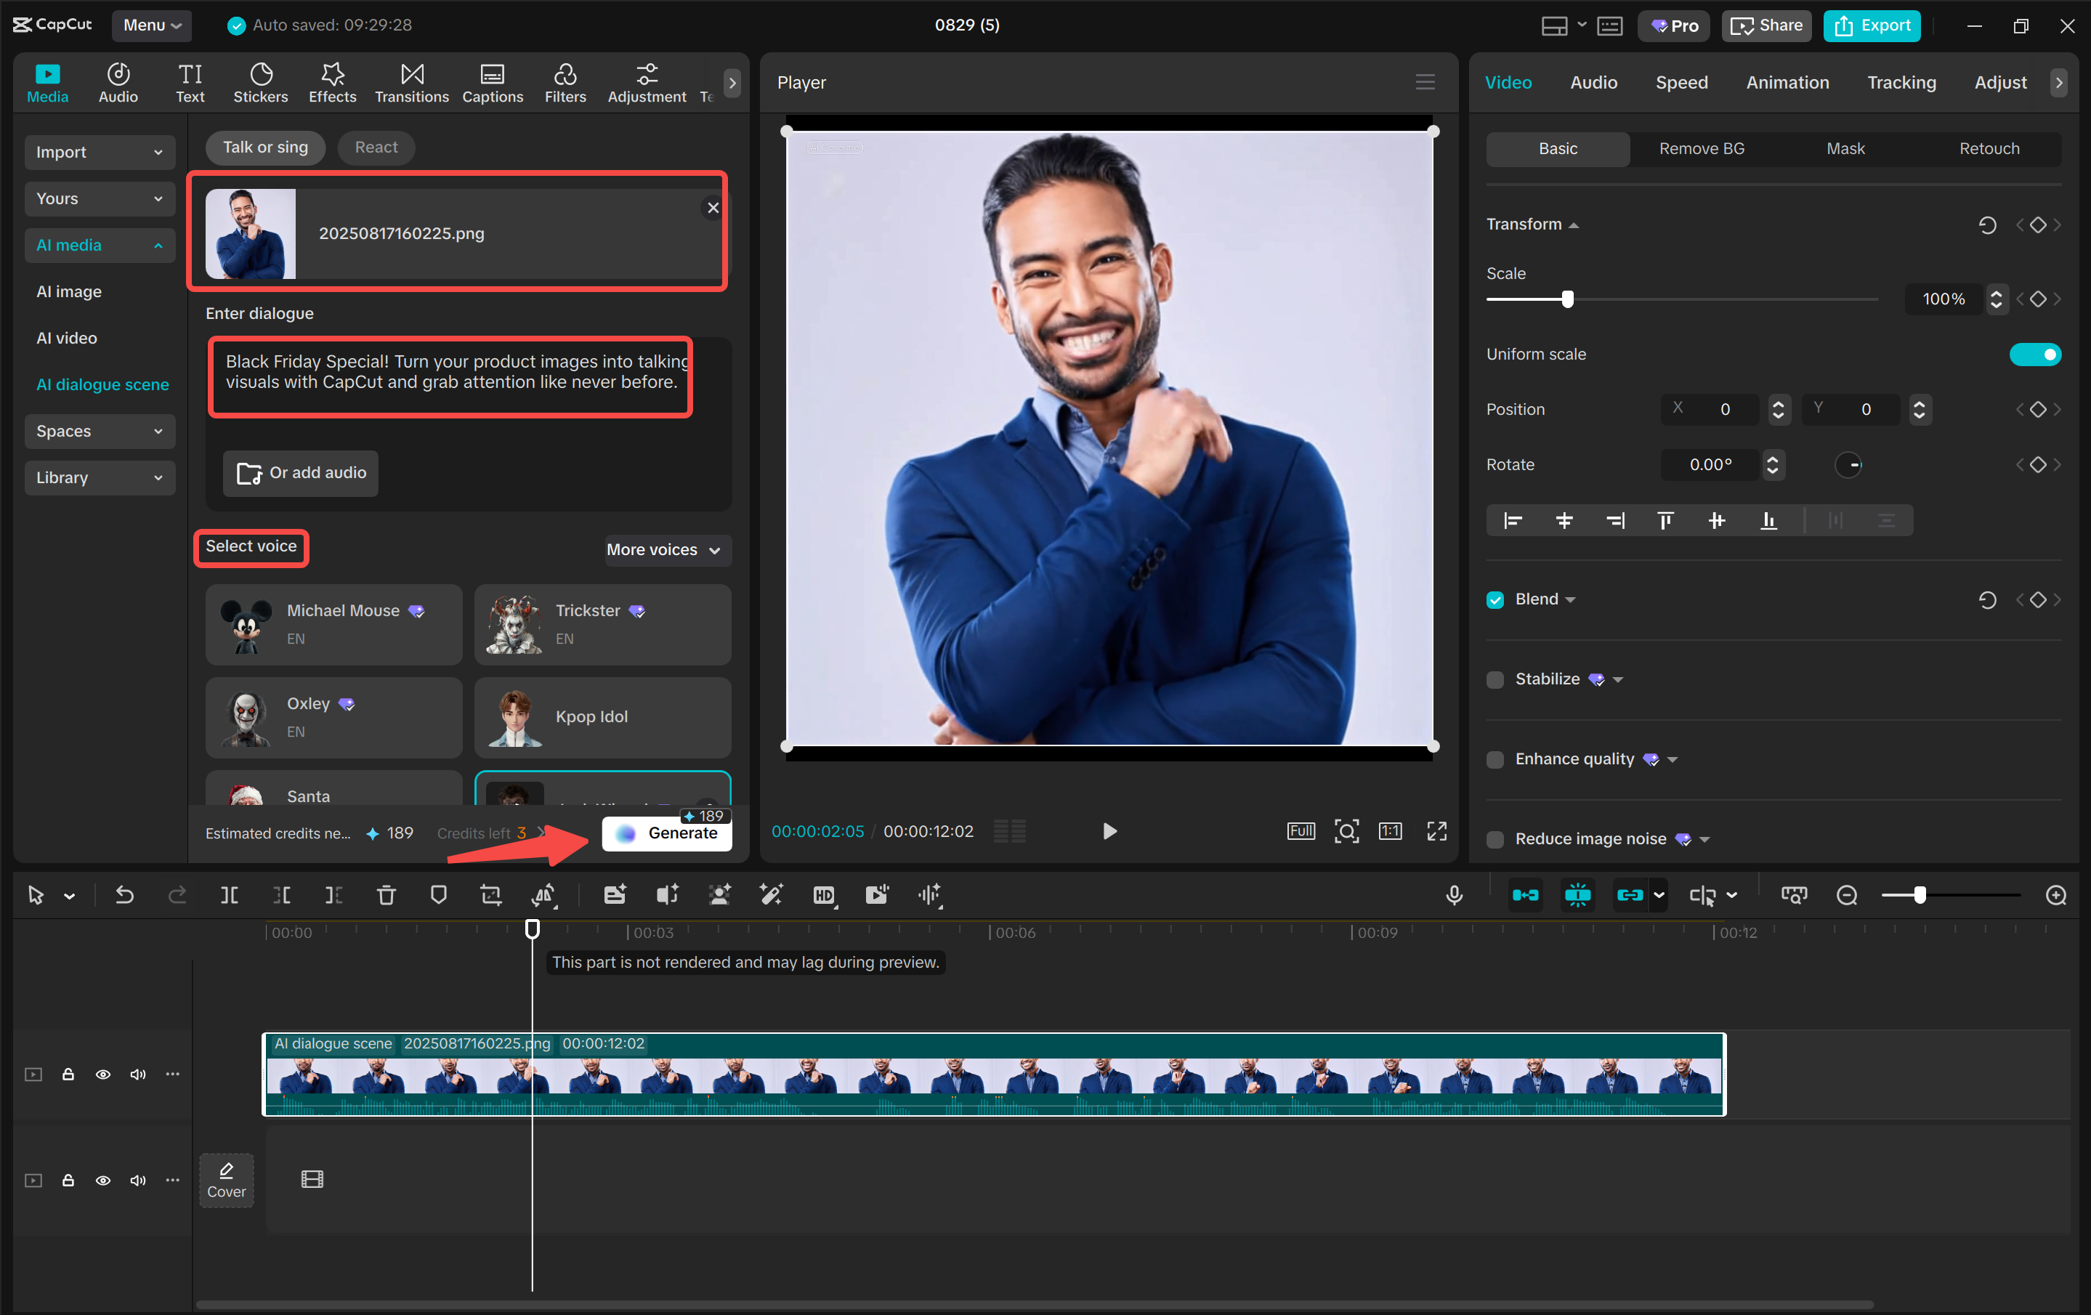
Task: Split the clip with the split icon
Action: 230,896
